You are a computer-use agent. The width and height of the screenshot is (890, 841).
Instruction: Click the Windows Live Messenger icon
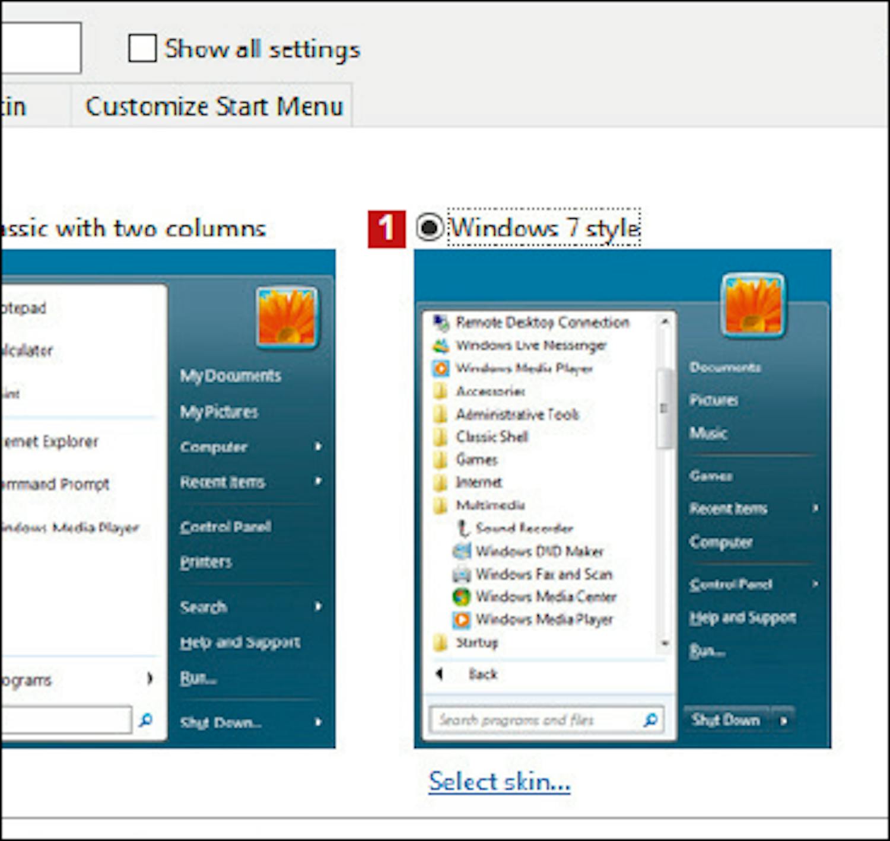click(x=441, y=345)
